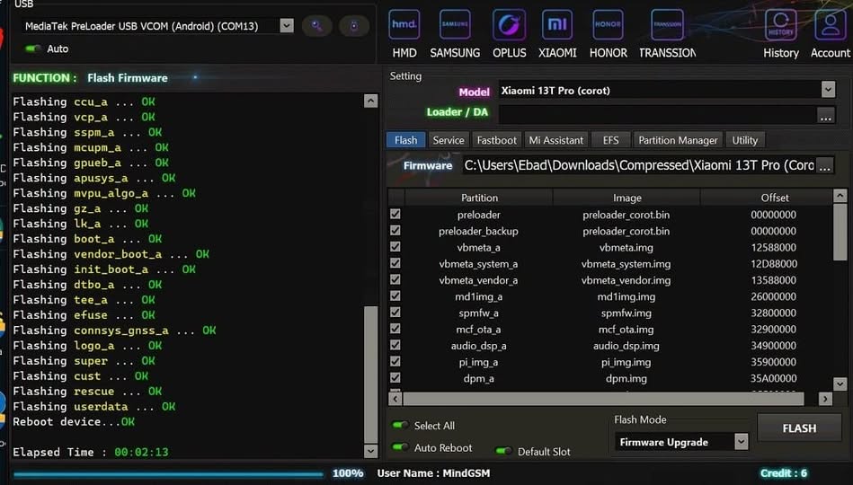Browse for Loader / DA file button
Viewport: 853px width, 485px height.
825,115
